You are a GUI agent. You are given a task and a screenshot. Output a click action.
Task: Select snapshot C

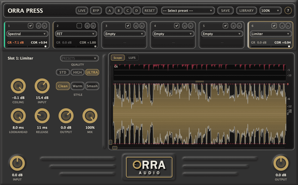127,11
